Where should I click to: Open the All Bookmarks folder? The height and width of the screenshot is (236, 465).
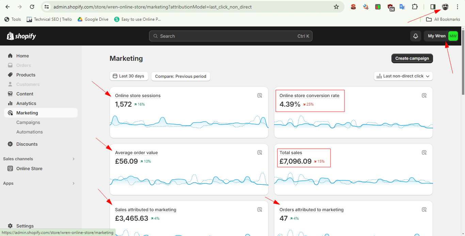point(443,19)
